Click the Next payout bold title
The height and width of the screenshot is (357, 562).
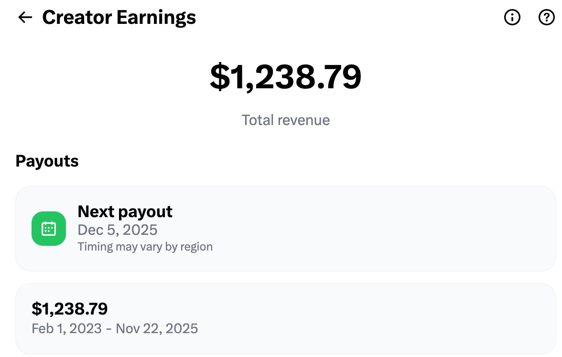coord(125,211)
